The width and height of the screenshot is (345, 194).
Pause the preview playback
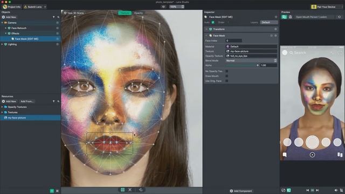tap(312, 190)
